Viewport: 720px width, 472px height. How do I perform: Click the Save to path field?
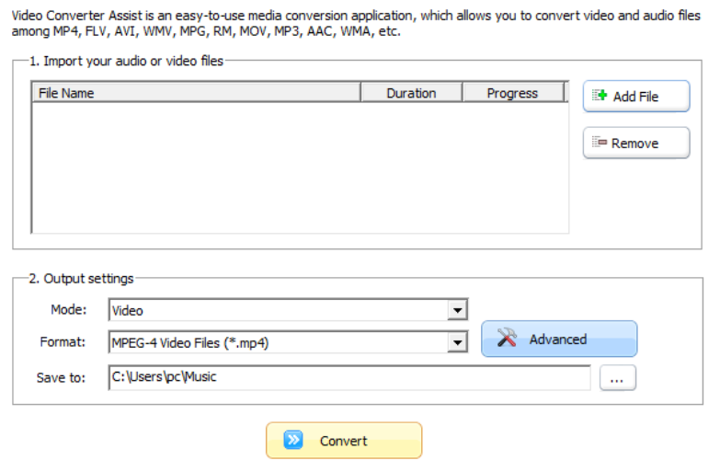(x=349, y=377)
